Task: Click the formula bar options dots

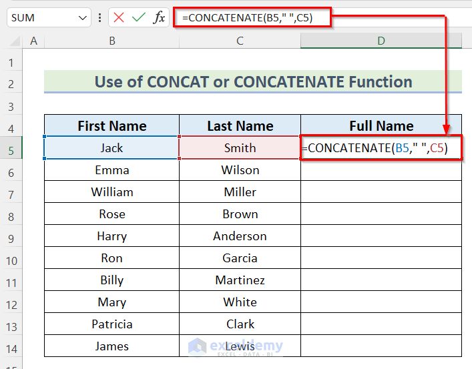Action: pyautogui.click(x=100, y=17)
